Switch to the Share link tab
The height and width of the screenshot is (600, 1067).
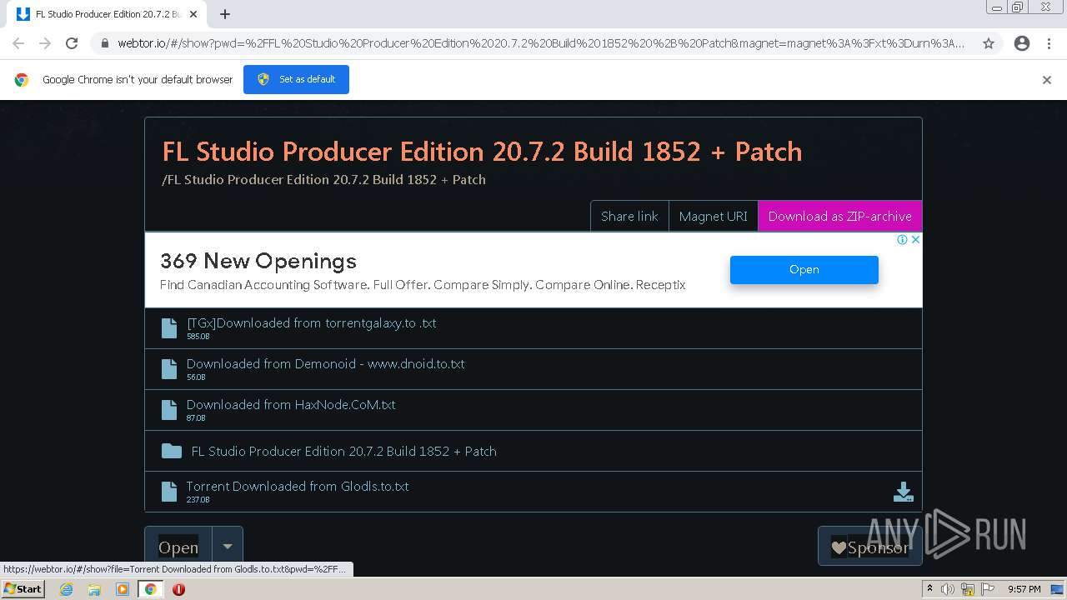coord(629,216)
